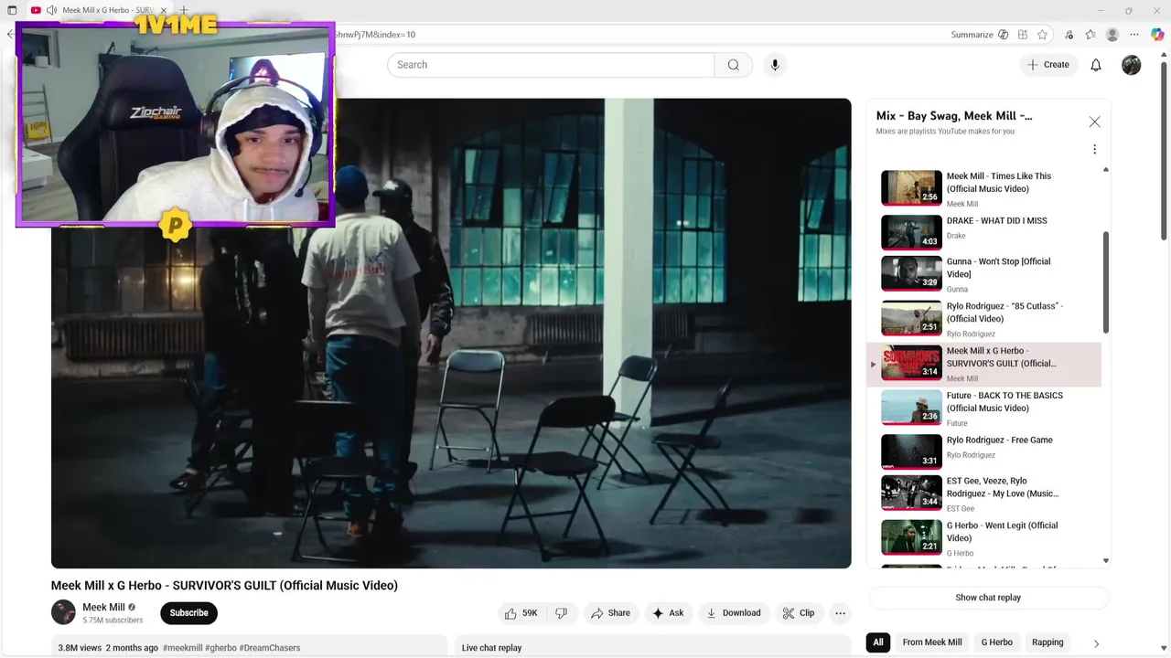Image resolution: width=1171 pixels, height=658 pixels.
Task: Open the Edge profile icon
Action: (x=1112, y=35)
